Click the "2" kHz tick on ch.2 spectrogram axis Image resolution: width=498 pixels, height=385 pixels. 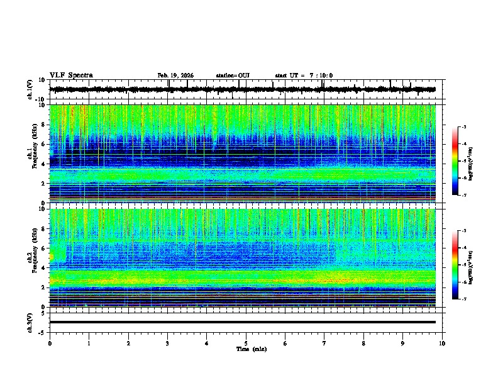[x=43, y=287]
